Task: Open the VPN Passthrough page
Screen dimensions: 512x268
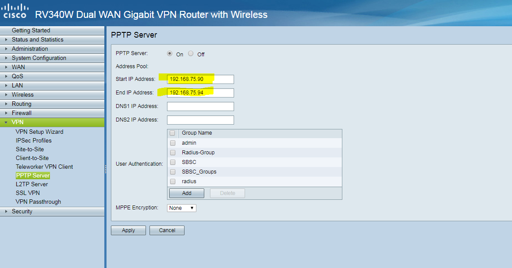Action: pyautogui.click(x=38, y=202)
